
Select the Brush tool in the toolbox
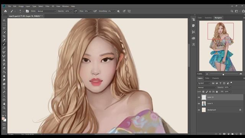[4, 44]
